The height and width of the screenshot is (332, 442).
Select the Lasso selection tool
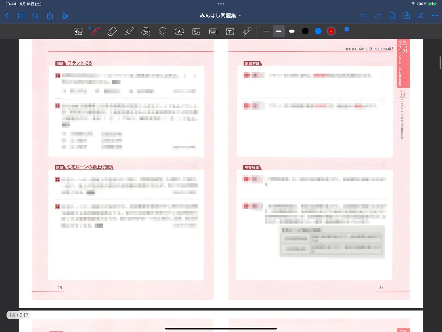click(x=162, y=31)
